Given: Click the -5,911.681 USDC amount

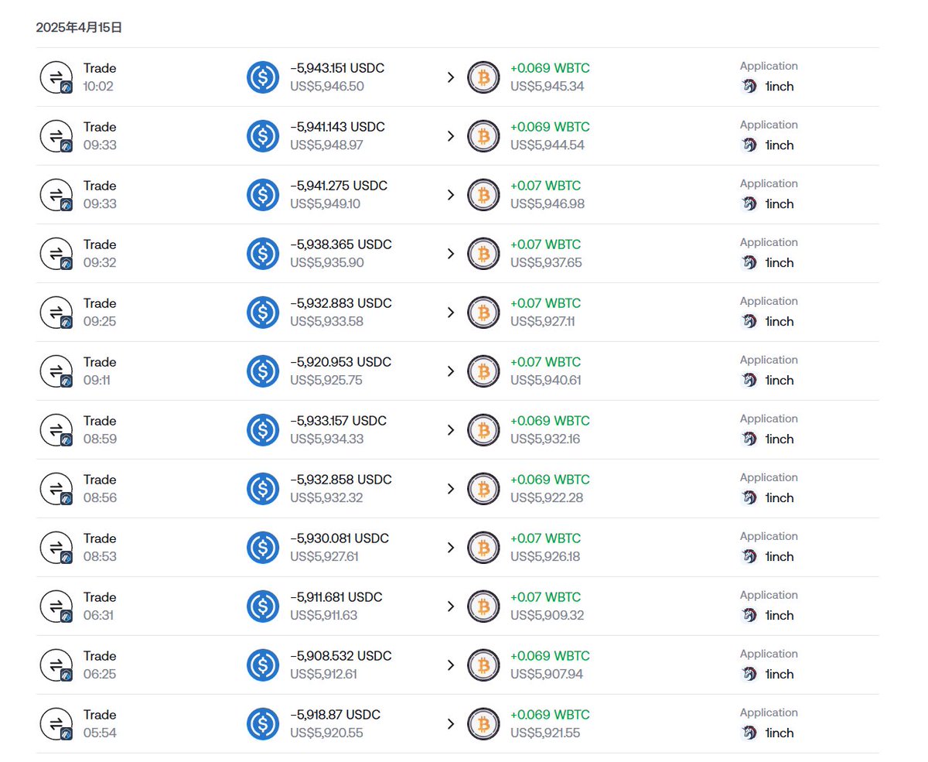Looking at the screenshot, I should 336,597.
